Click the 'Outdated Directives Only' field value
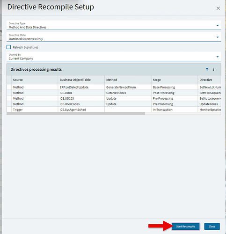Viewport: 226px width, 234px height. pos(26,39)
